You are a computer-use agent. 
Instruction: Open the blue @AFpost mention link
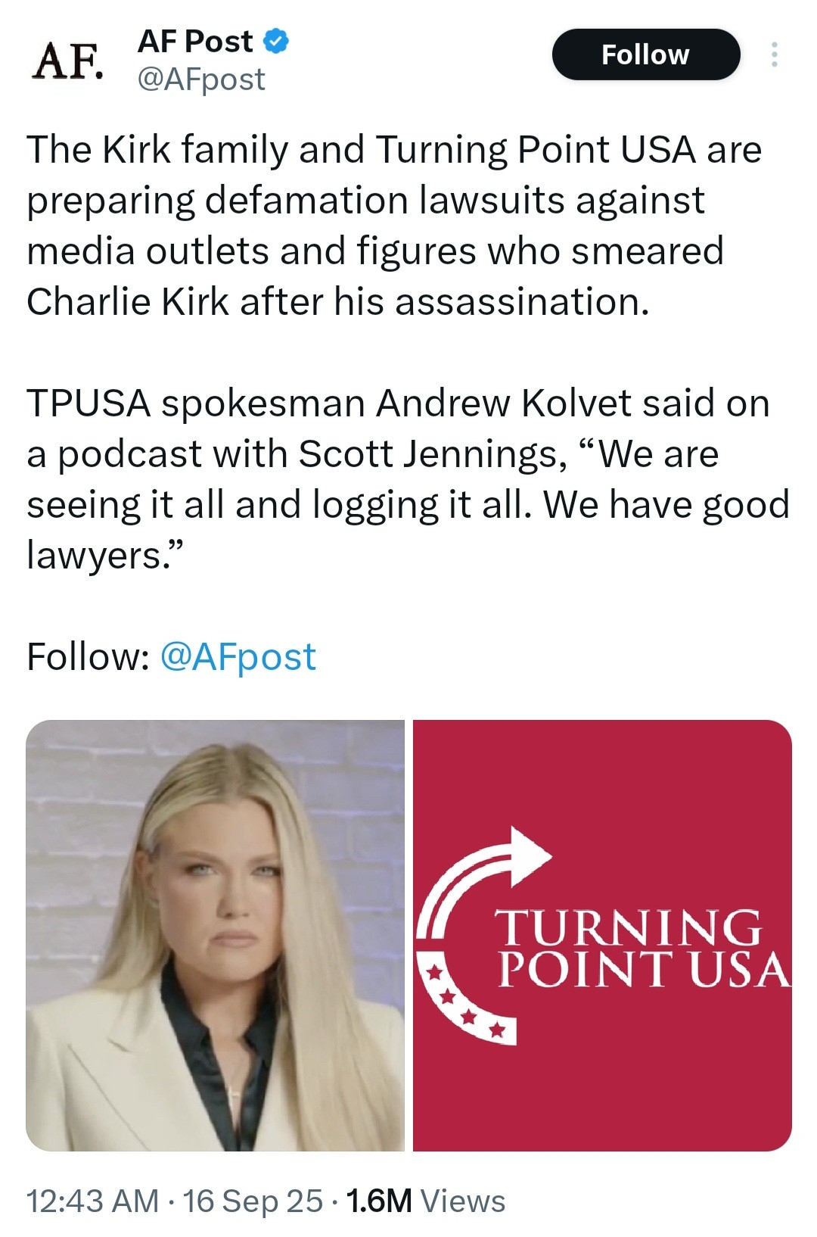pos(238,656)
